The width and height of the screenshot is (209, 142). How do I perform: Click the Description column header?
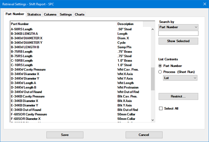(x=130, y=24)
